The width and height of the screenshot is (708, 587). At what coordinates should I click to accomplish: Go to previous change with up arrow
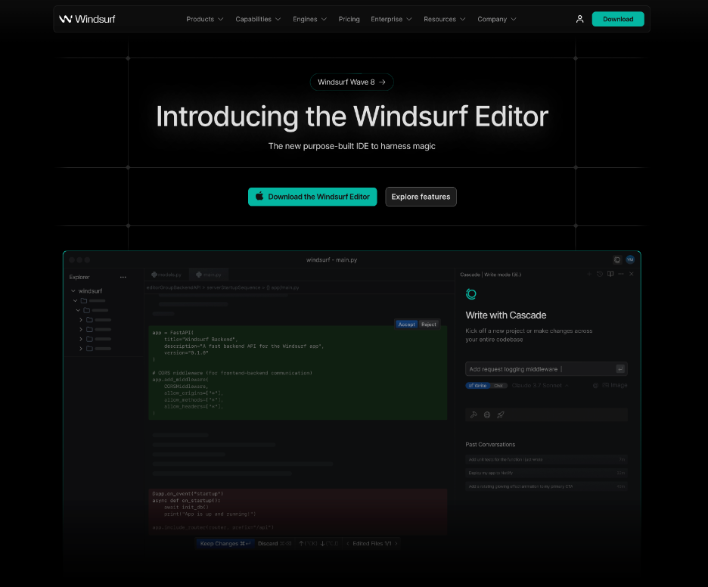(301, 544)
